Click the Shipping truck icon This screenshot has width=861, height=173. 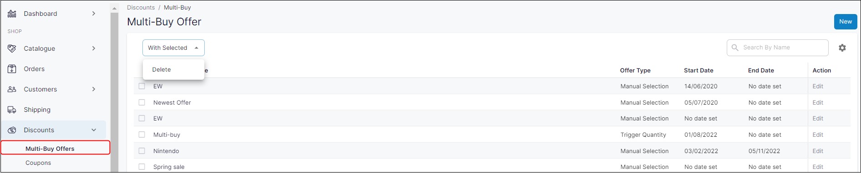click(12, 110)
